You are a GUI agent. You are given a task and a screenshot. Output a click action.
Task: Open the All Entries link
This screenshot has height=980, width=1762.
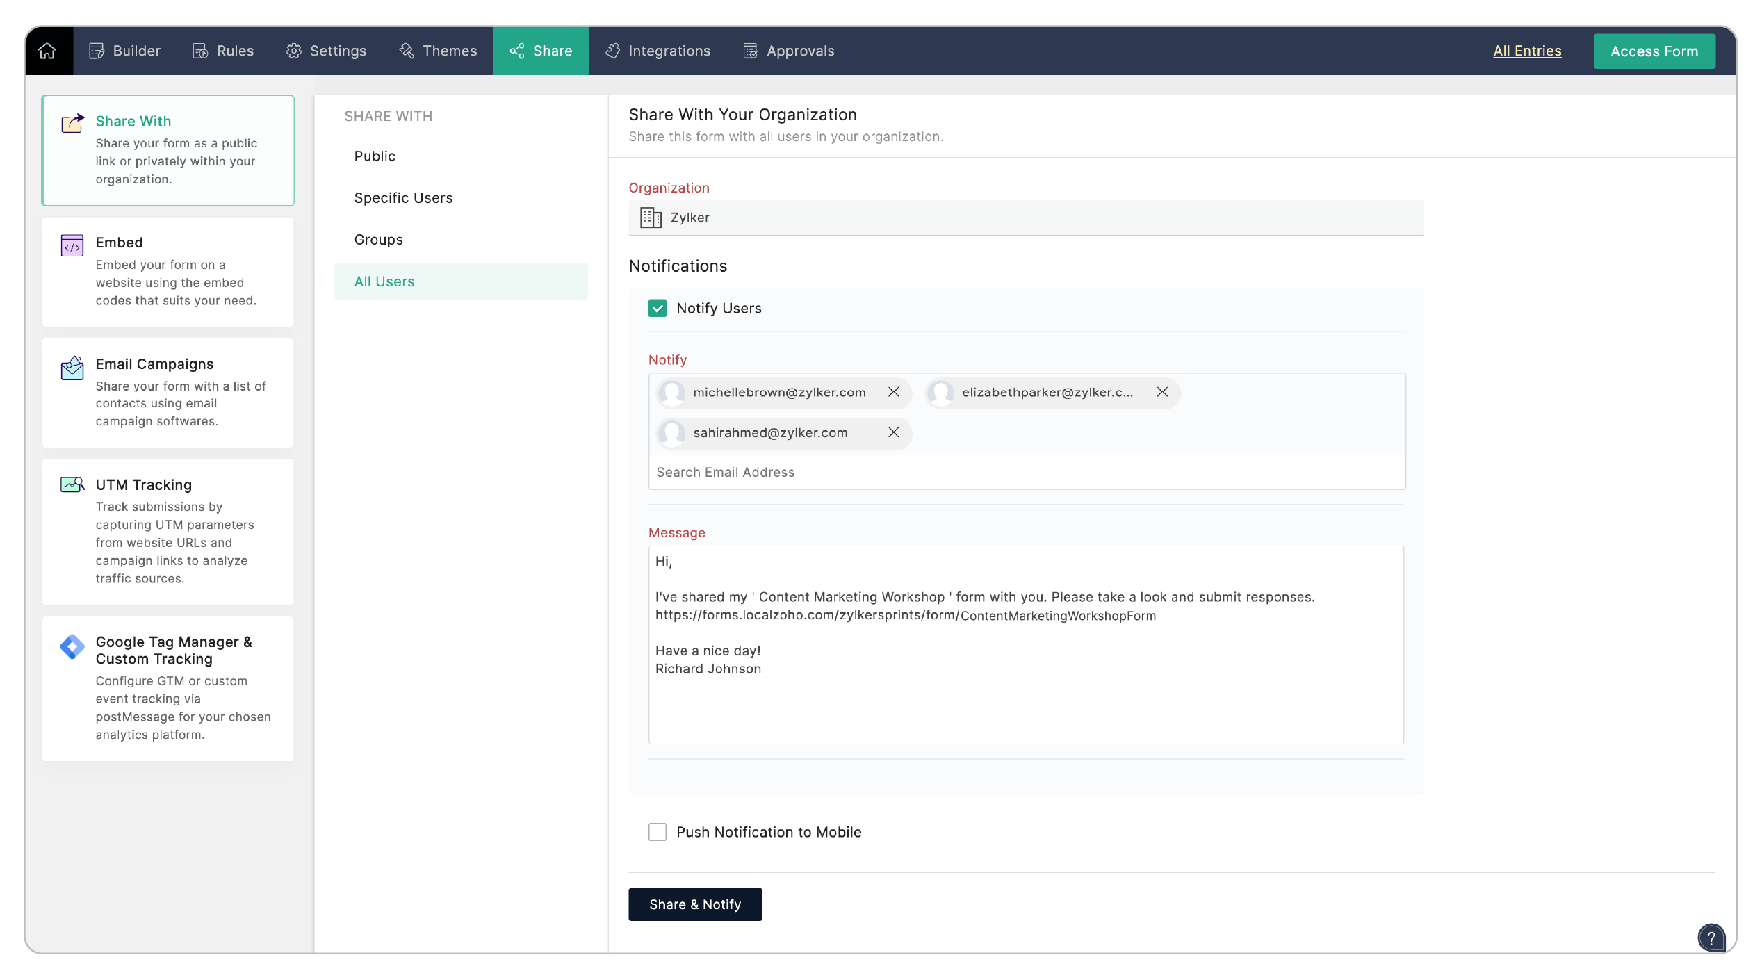pyautogui.click(x=1527, y=51)
